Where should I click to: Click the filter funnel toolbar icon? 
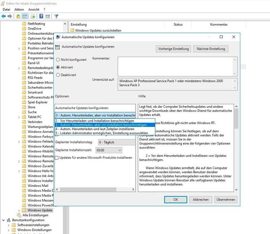tap(56, 16)
